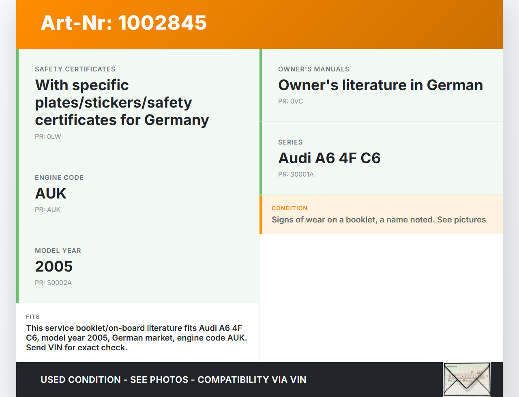Select Owner's literature in German card

[380, 85]
